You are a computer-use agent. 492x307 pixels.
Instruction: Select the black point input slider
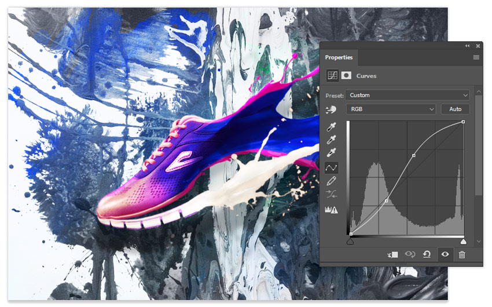(x=350, y=242)
